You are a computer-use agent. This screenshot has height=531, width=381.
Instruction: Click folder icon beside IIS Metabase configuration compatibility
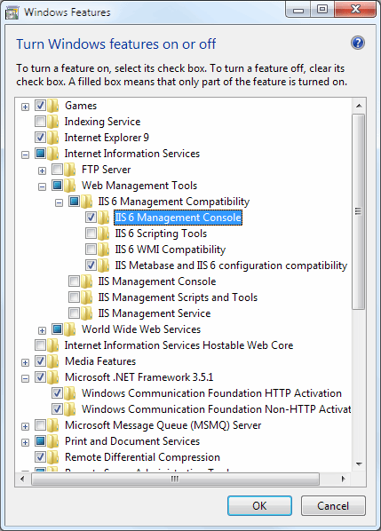point(103,265)
